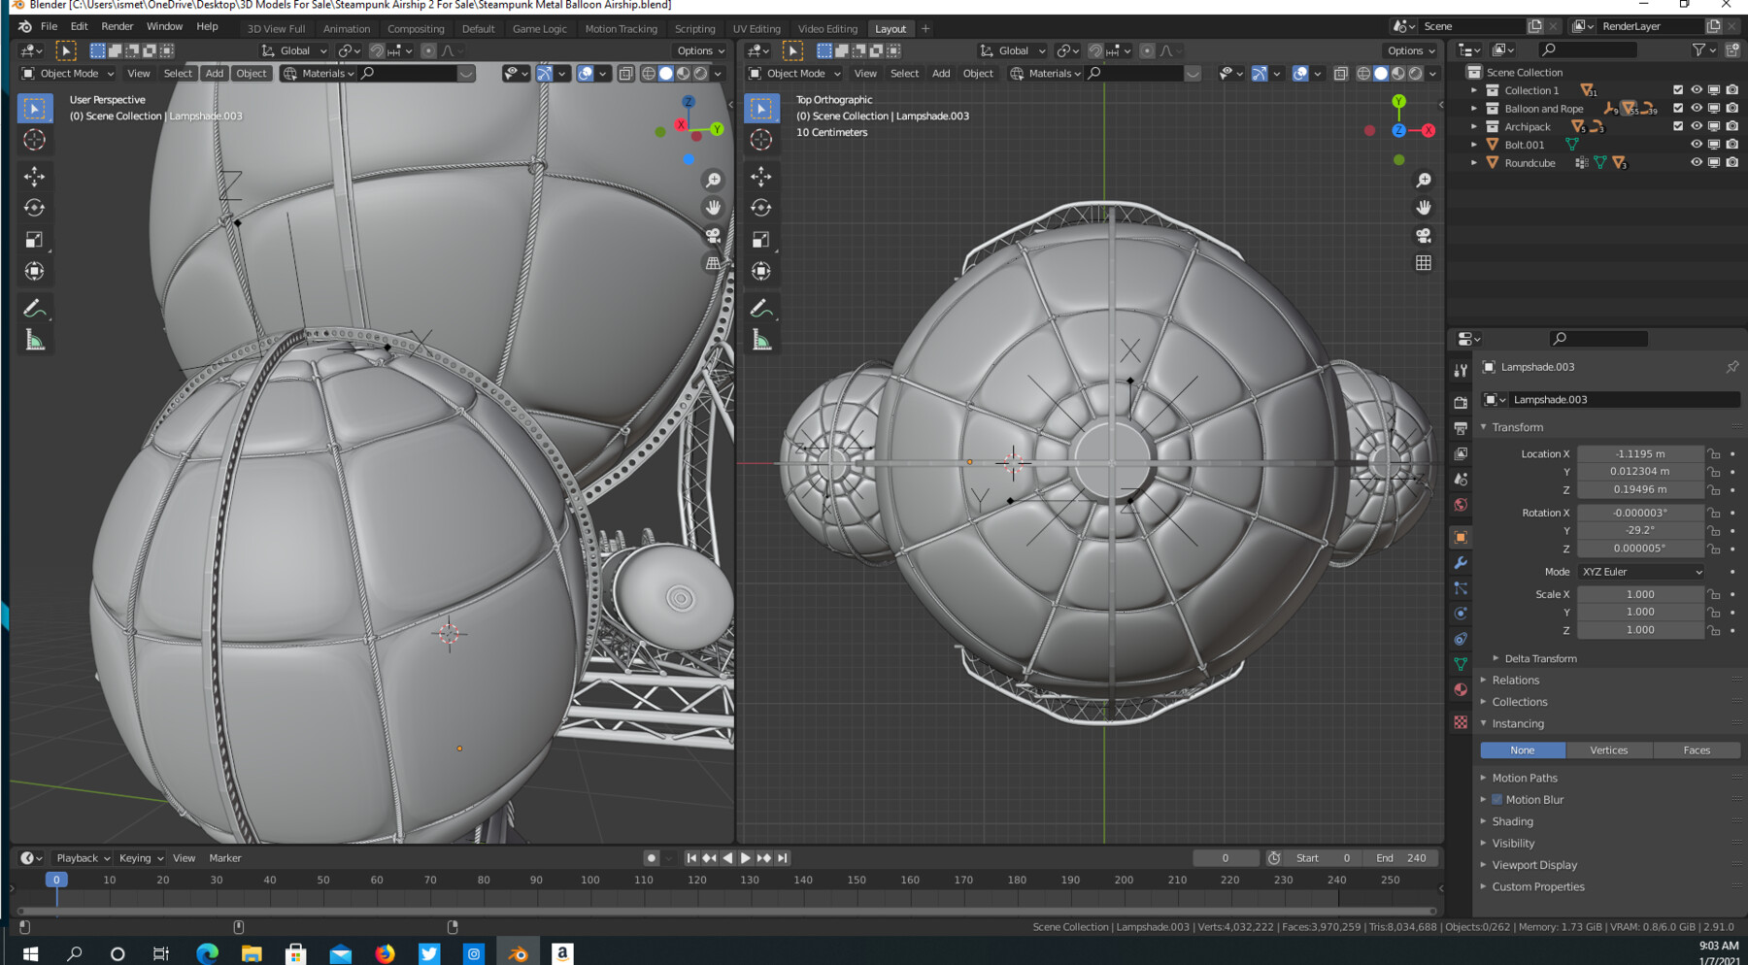Expand the Balloon and Rope collection

pos(1474,109)
